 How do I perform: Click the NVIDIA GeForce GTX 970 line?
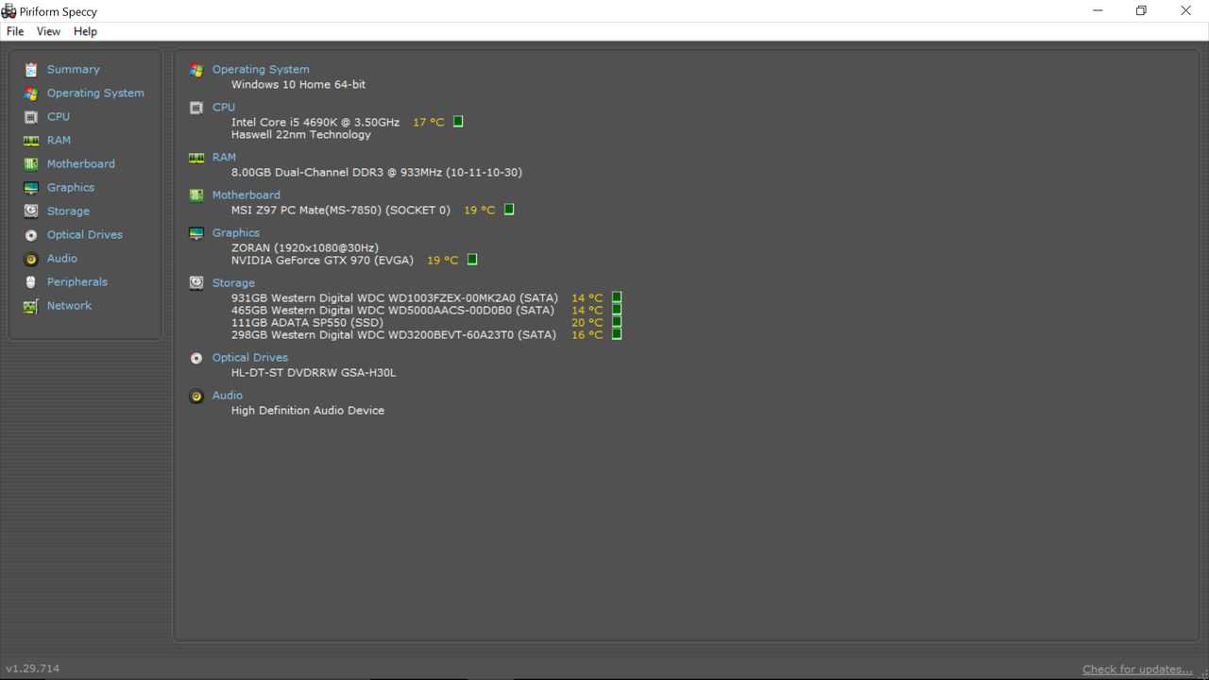(x=322, y=261)
